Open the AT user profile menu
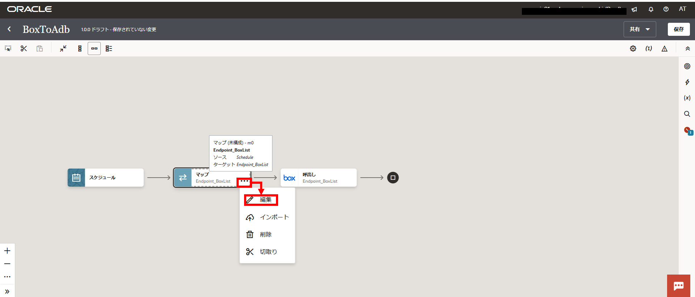This screenshot has height=297, width=695. click(683, 9)
